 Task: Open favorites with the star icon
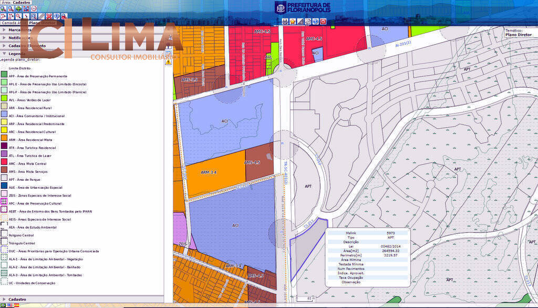[292, 22]
